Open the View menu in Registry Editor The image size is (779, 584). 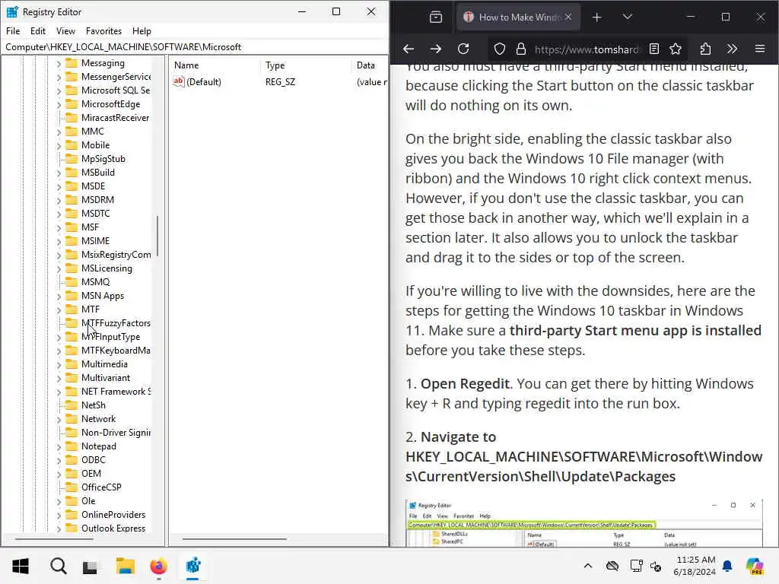(x=65, y=30)
